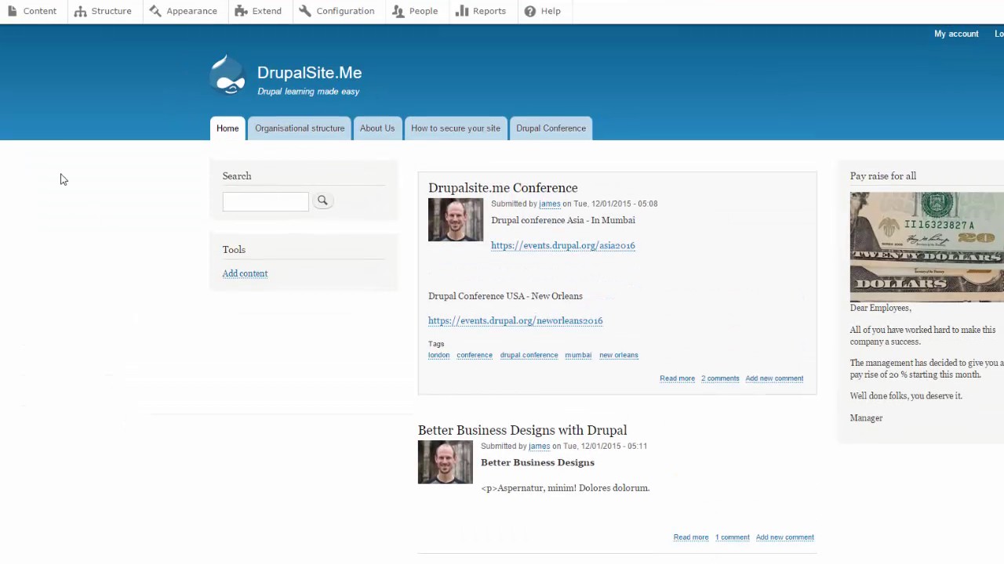This screenshot has width=1004, height=564.
Task: Open the 1 comment link
Action: tap(733, 537)
